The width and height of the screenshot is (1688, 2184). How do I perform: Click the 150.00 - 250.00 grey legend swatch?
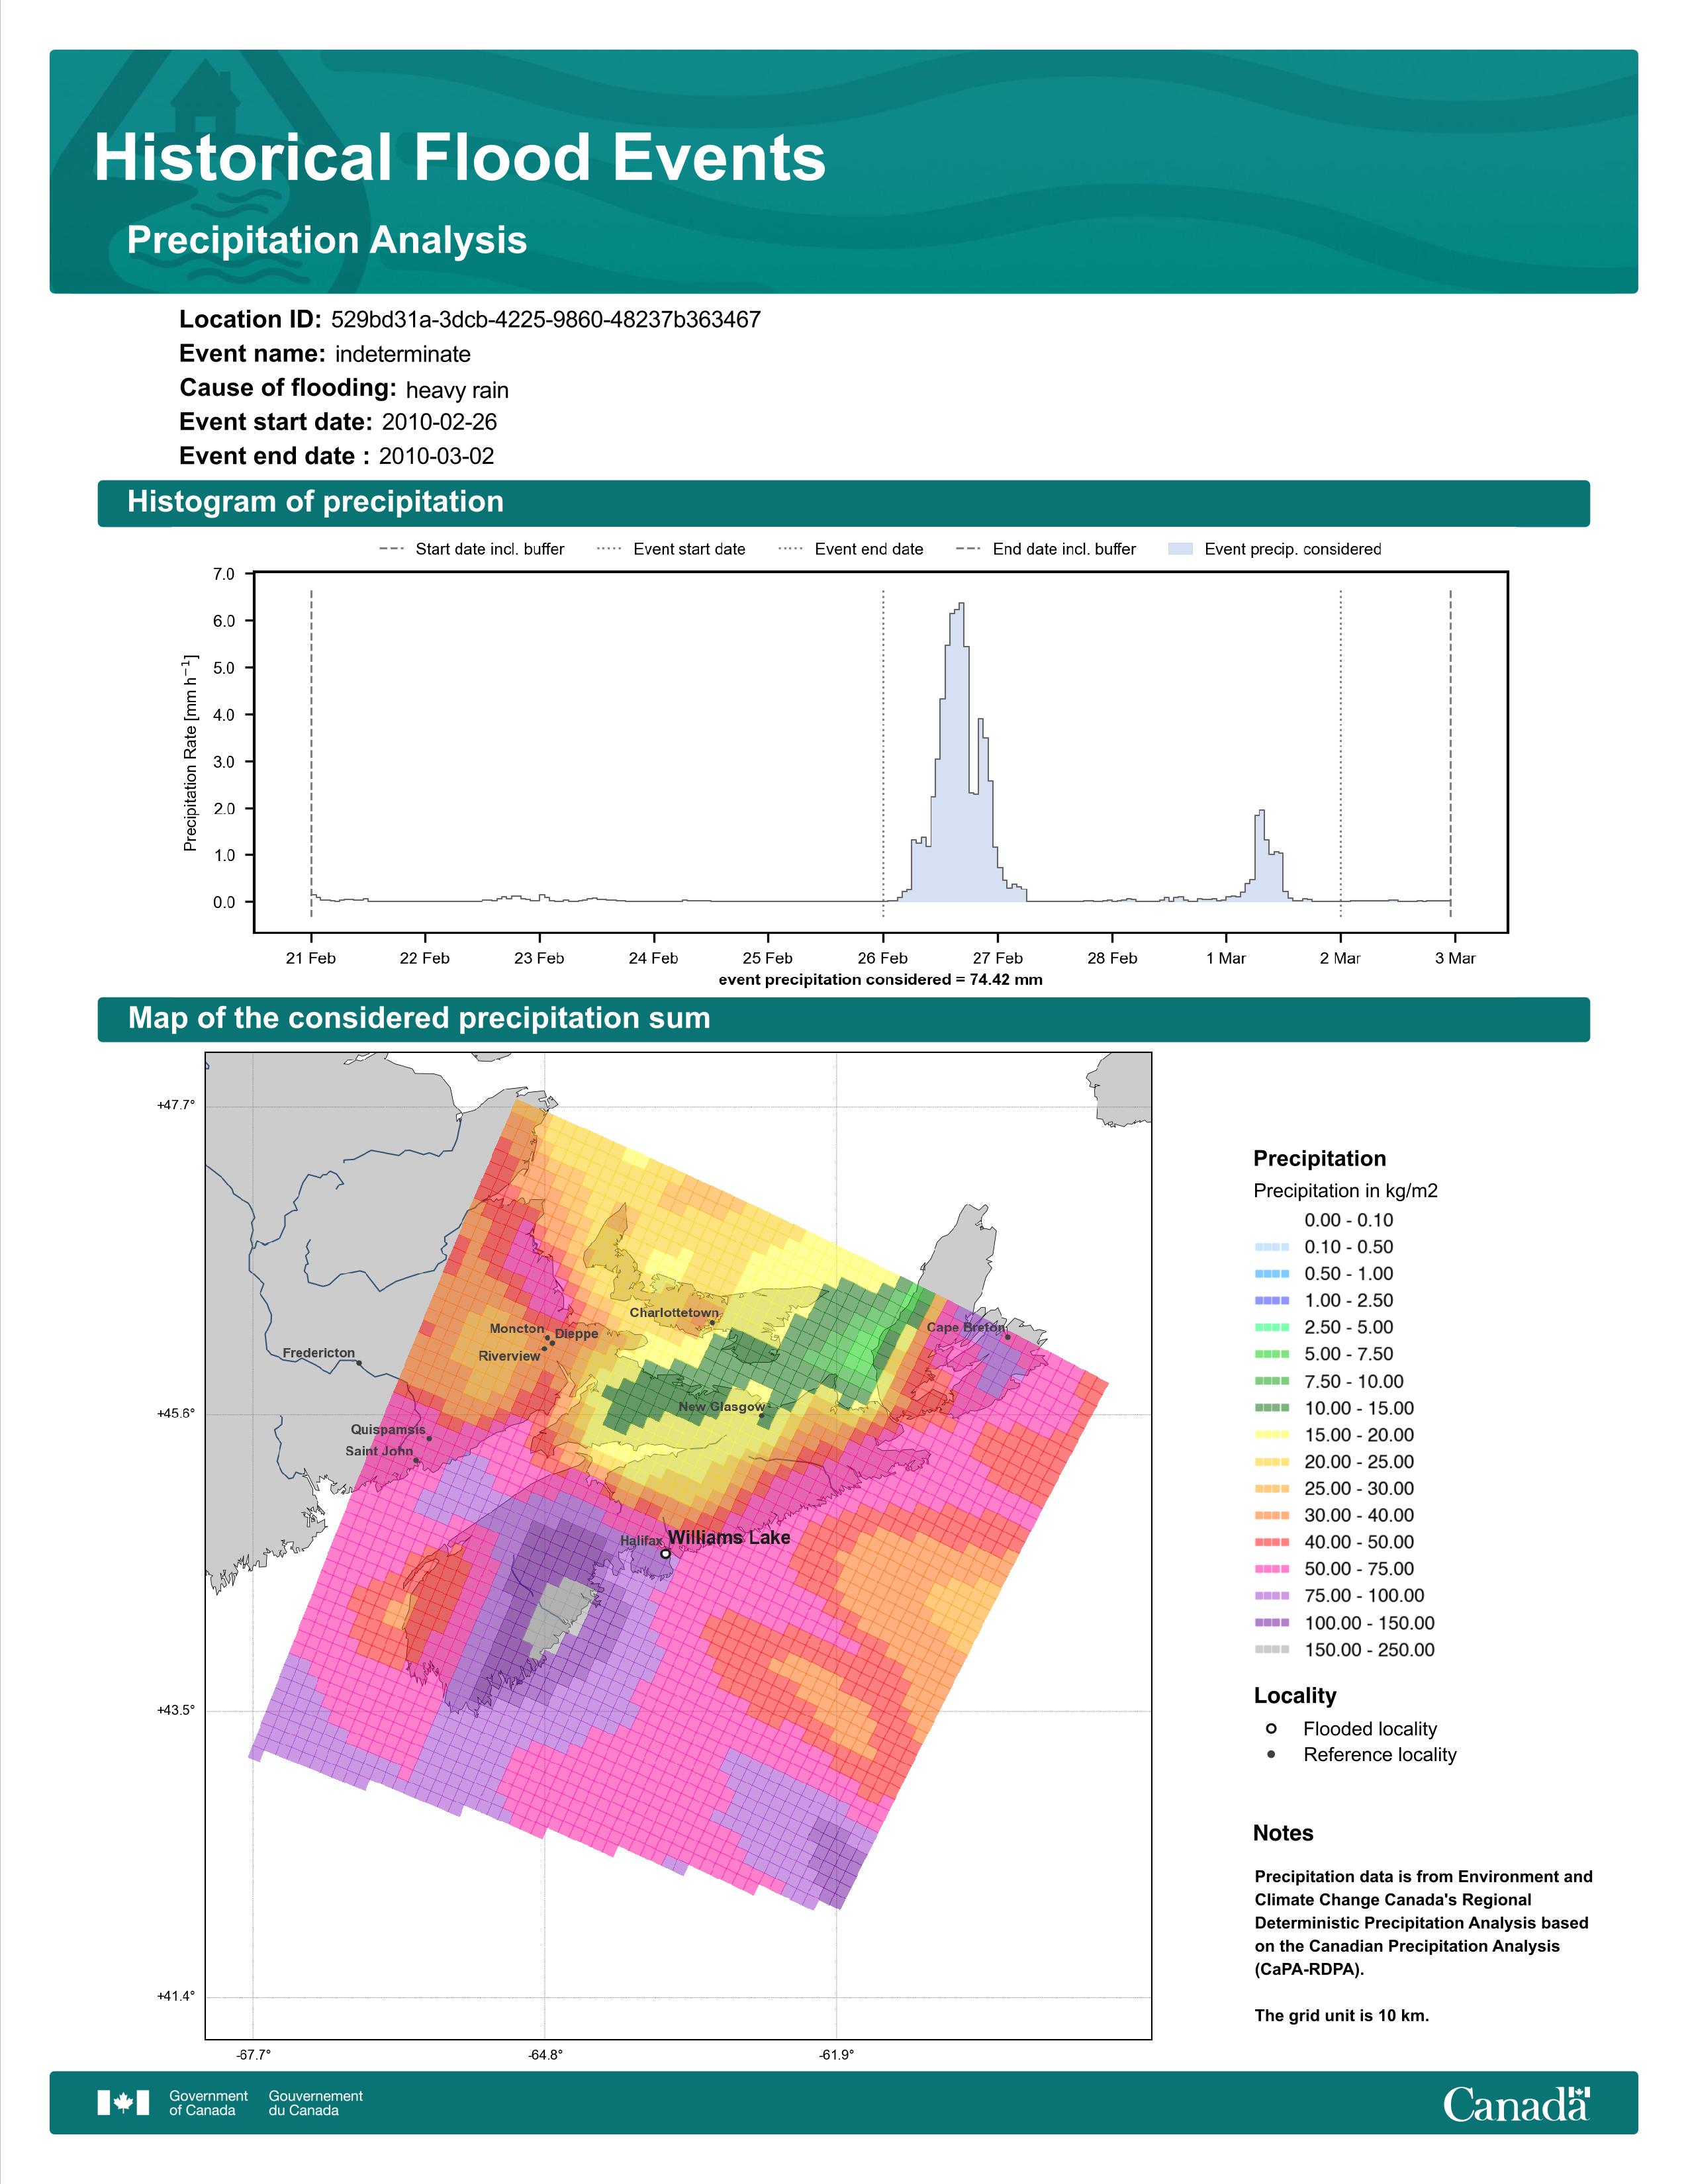(x=1271, y=1650)
